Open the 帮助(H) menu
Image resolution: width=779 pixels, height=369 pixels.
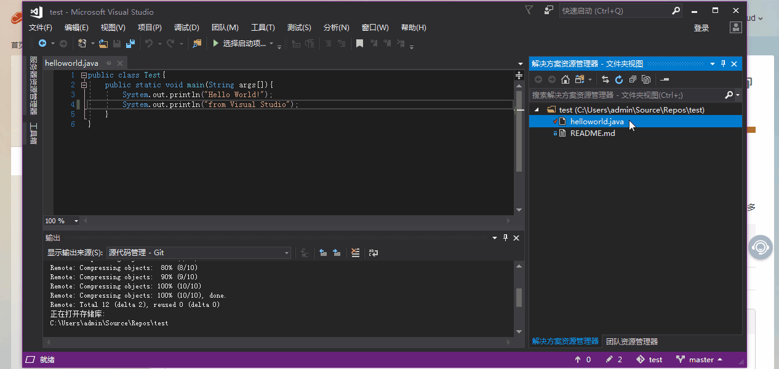pos(413,28)
